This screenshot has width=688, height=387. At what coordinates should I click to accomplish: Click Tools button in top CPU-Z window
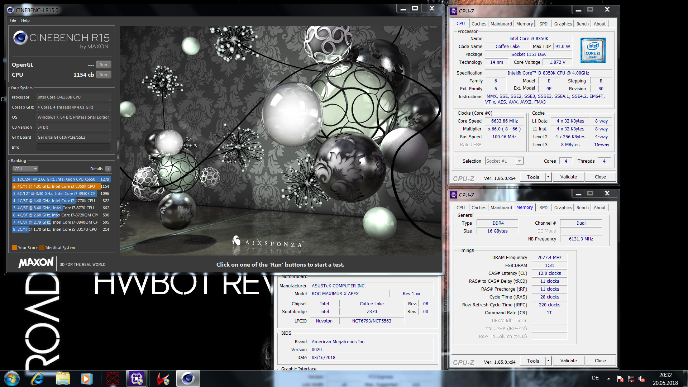click(533, 177)
